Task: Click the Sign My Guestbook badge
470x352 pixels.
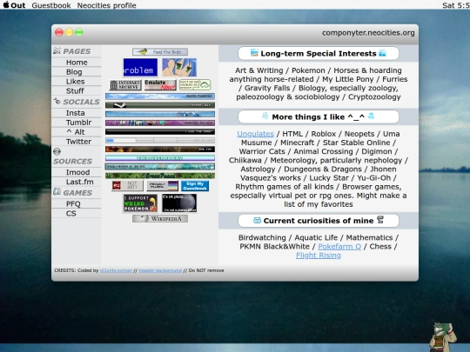Action: (195, 186)
